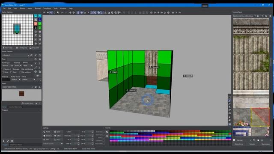This screenshot has width=274, height=154.
Task: Select the dark blue Not walkable sector button
Action: tap(40, 20)
